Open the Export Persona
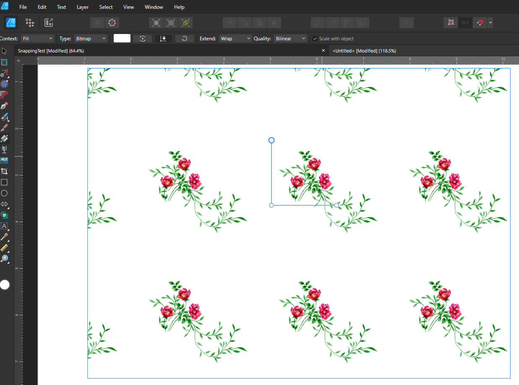The height and width of the screenshot is (385, 519). pos(49,22)
